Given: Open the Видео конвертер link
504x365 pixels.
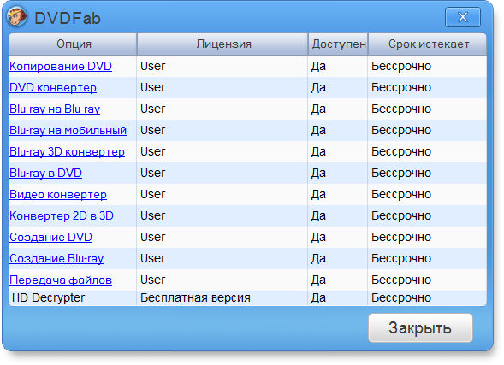Looking at the screenshot, I should 58,195.
